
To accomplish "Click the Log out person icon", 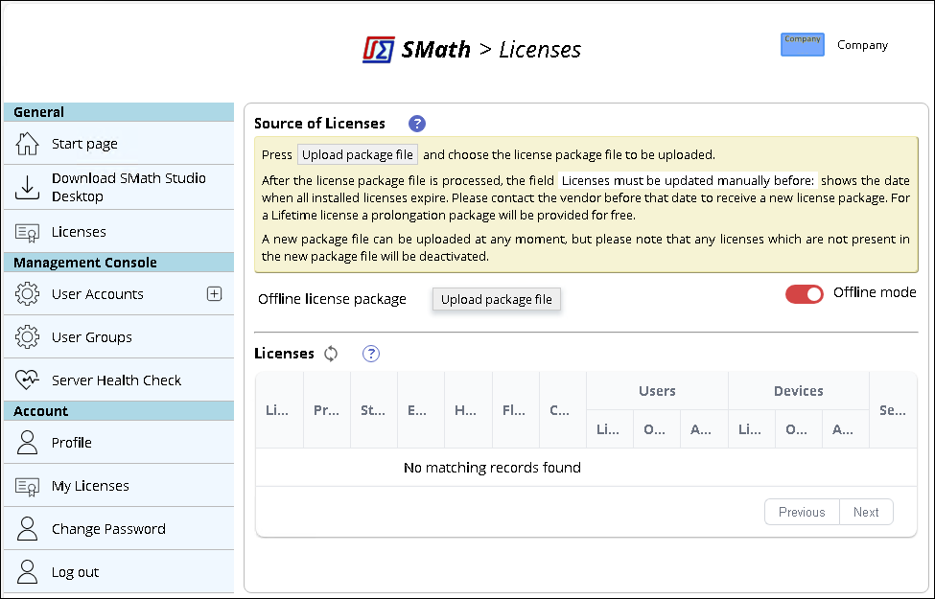I will click(x=27, y=571).
